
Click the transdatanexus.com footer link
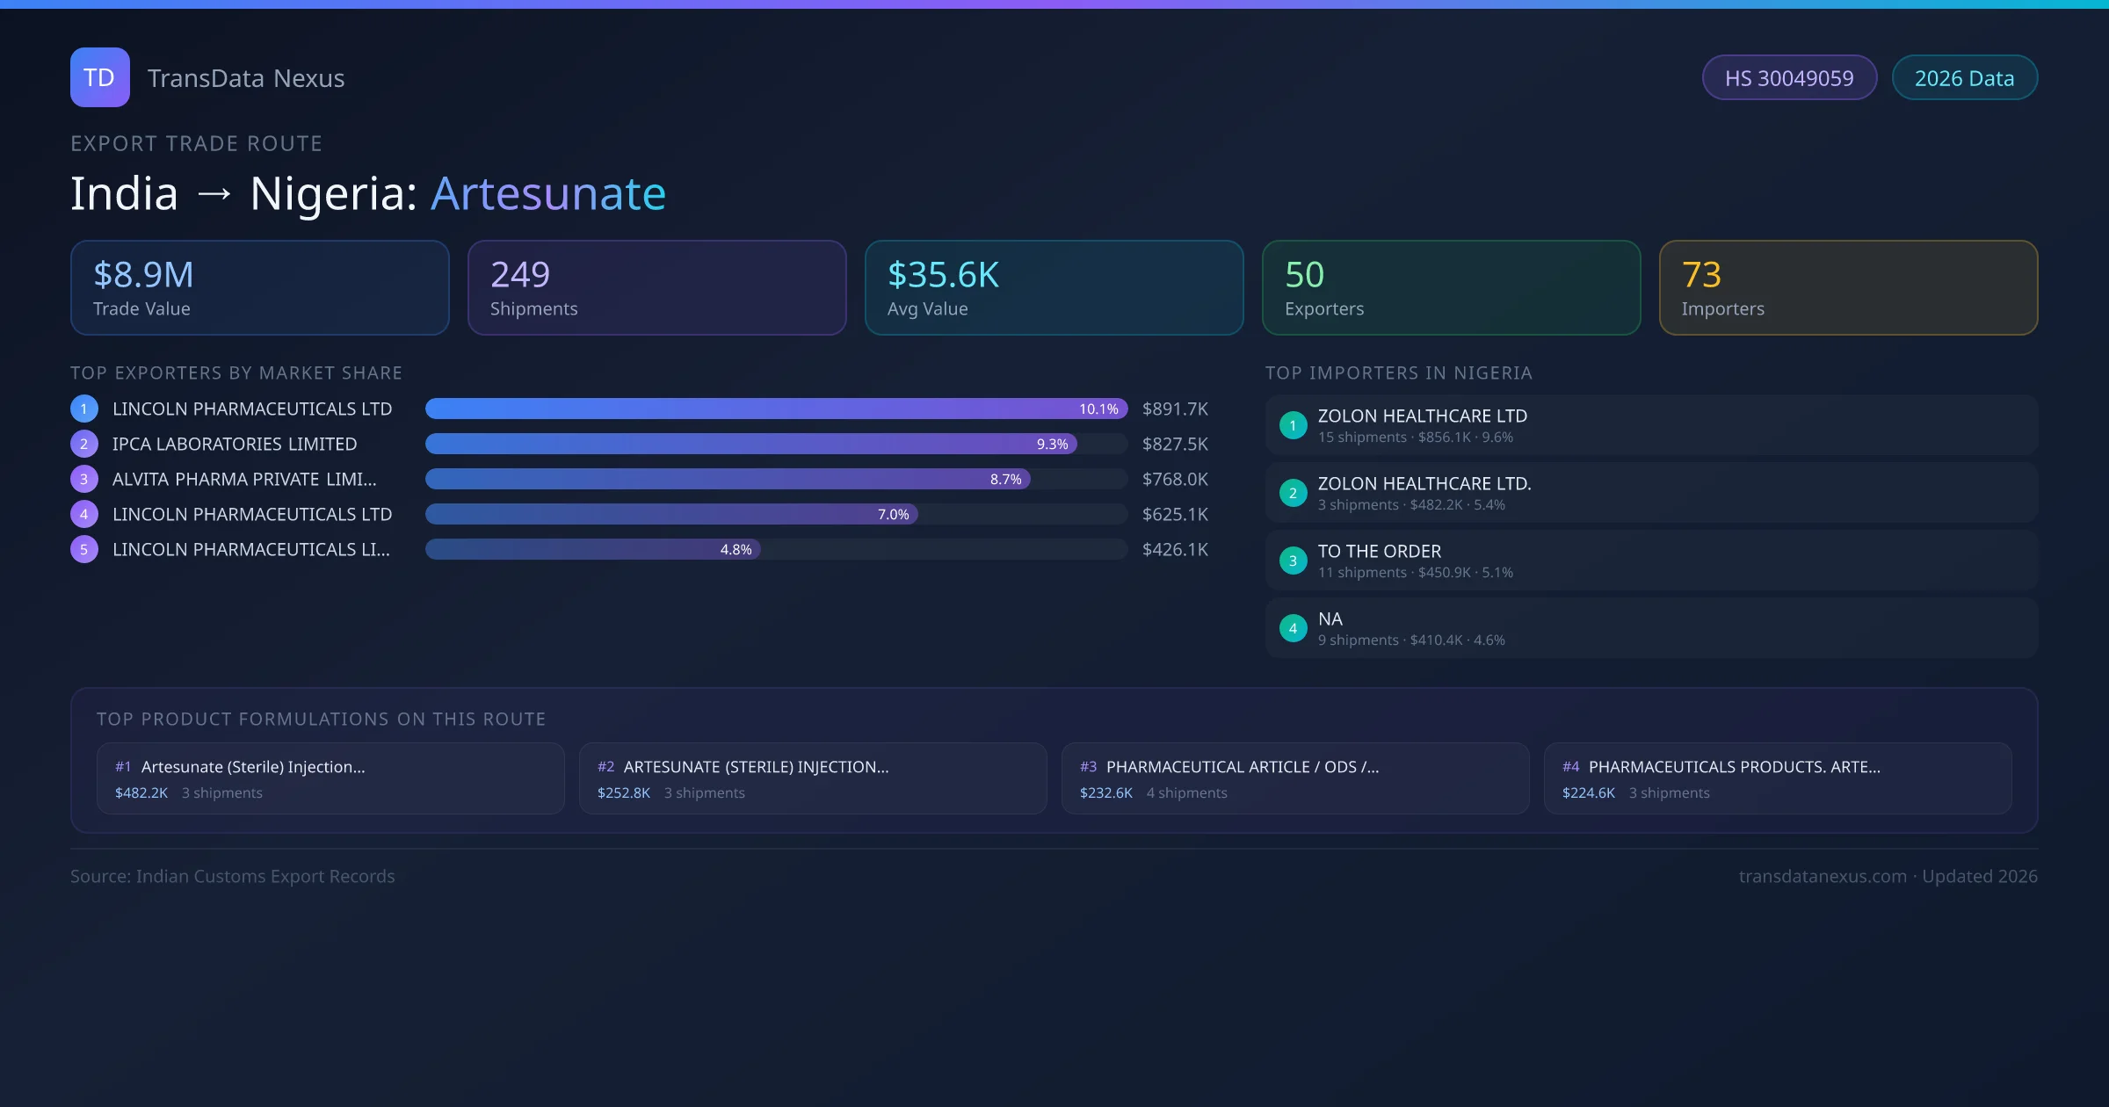point(1822,876)
